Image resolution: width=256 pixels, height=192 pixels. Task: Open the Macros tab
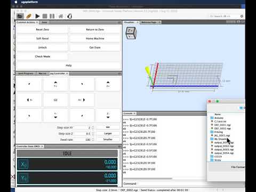pos(43,74)
